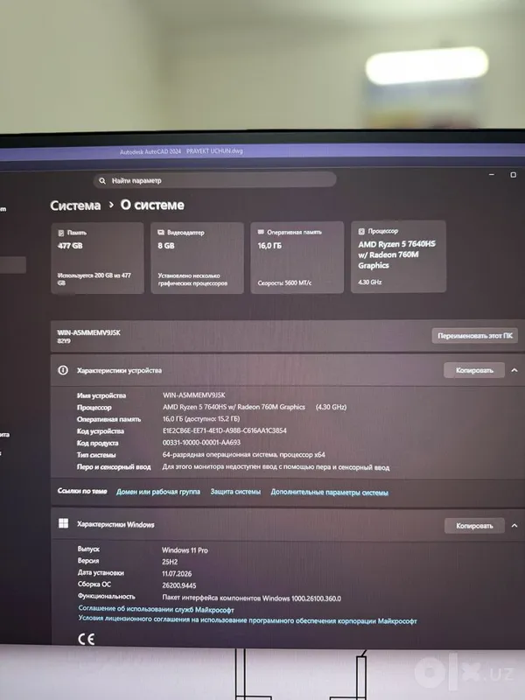
Task: Select 64-разрядная операционная система text
Action: pyautogui.click(x=244, y=454)
